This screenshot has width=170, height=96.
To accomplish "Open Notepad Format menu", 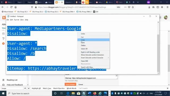I will (16, 20).
